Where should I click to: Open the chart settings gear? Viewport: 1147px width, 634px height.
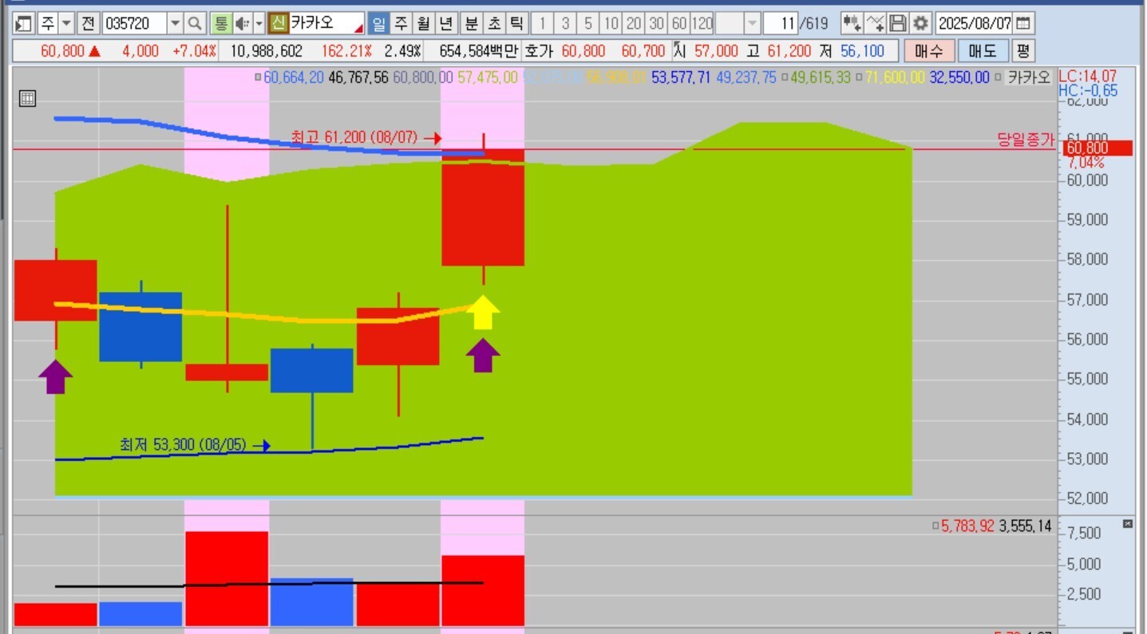921,23
